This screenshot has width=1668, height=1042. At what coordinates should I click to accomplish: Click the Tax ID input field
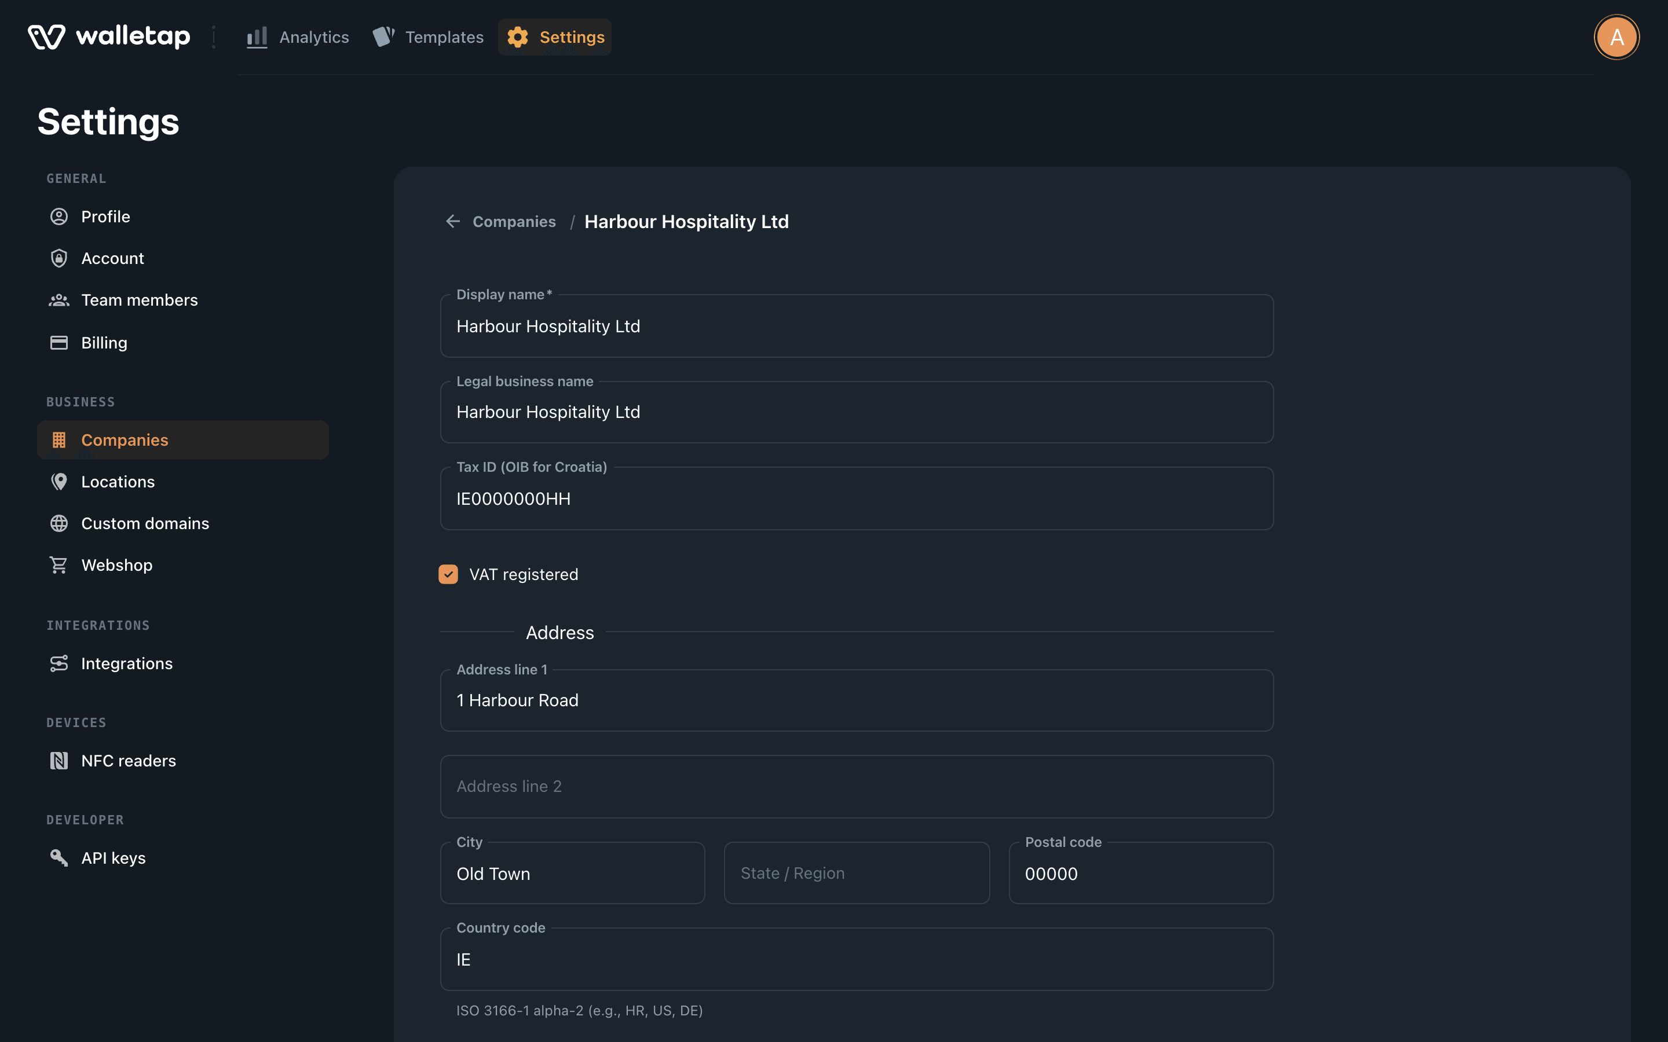tap(857, 498)
